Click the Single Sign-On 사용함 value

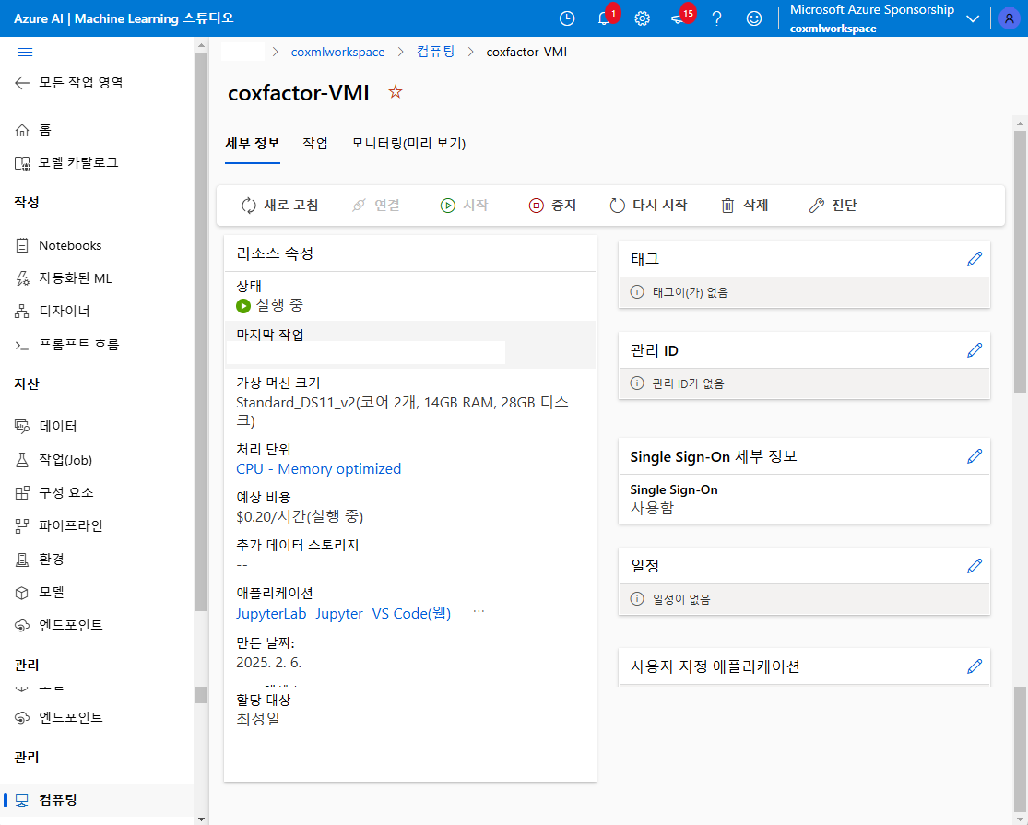(652, 508)
